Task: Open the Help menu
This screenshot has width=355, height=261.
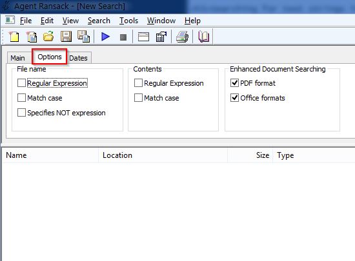Action: [192, 21]
